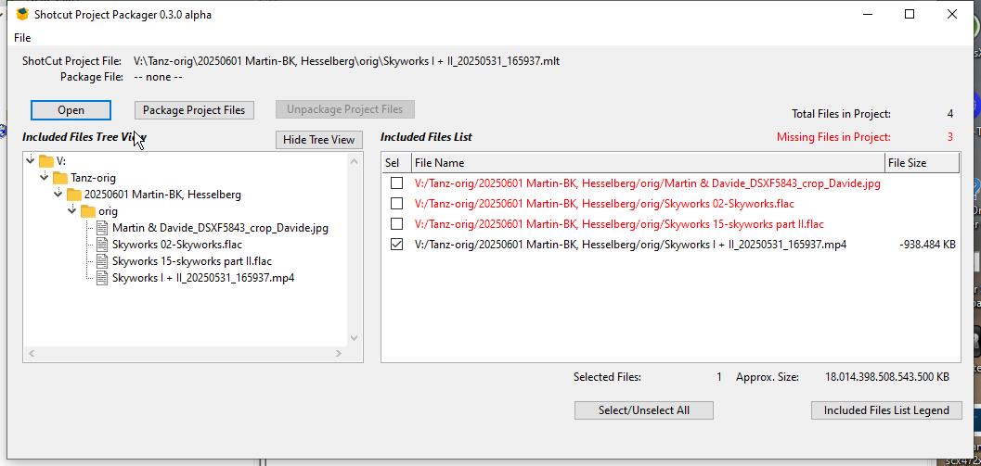
Task: Click the approx size 18.014.398.508.543.500 KB value
Action: point(887,377)
